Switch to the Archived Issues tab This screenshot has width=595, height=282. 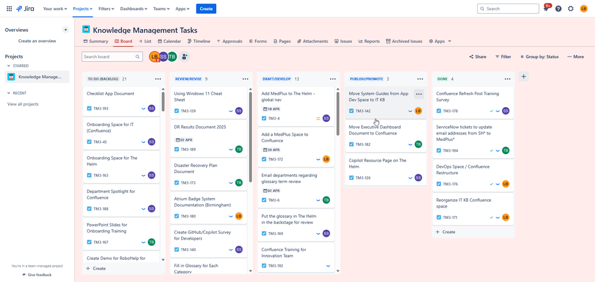coord(404,41)
